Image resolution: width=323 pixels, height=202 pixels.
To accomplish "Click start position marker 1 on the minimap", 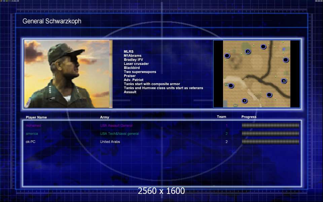I will [245, 101].
